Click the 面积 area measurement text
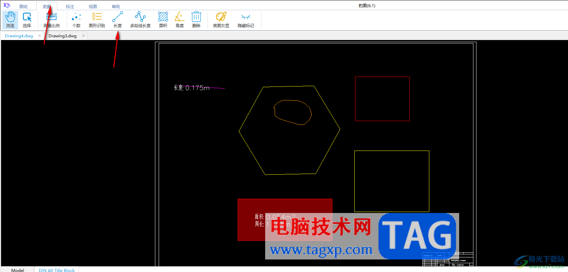 275,217
